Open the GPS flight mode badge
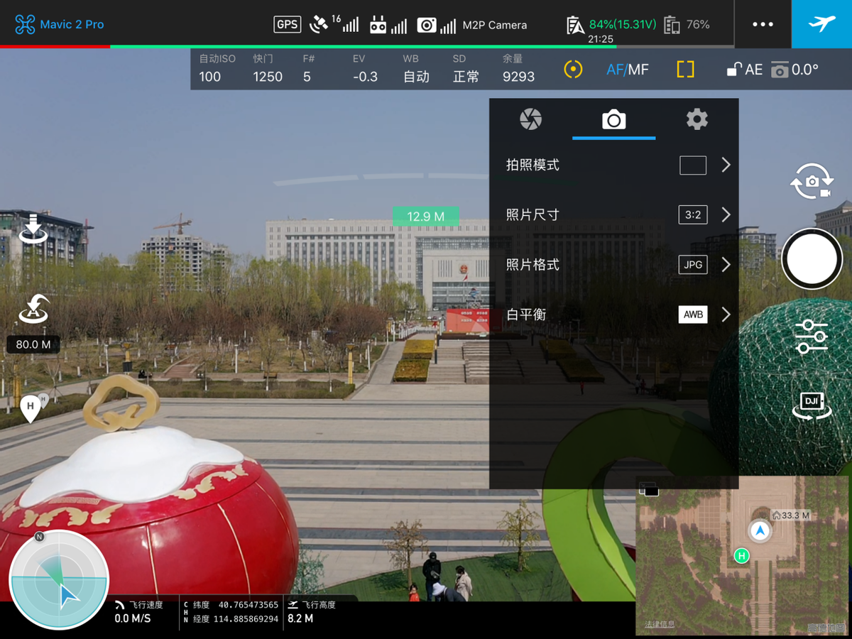The height and width of the screenshot is (639, 852). click(x=287, y=25)
